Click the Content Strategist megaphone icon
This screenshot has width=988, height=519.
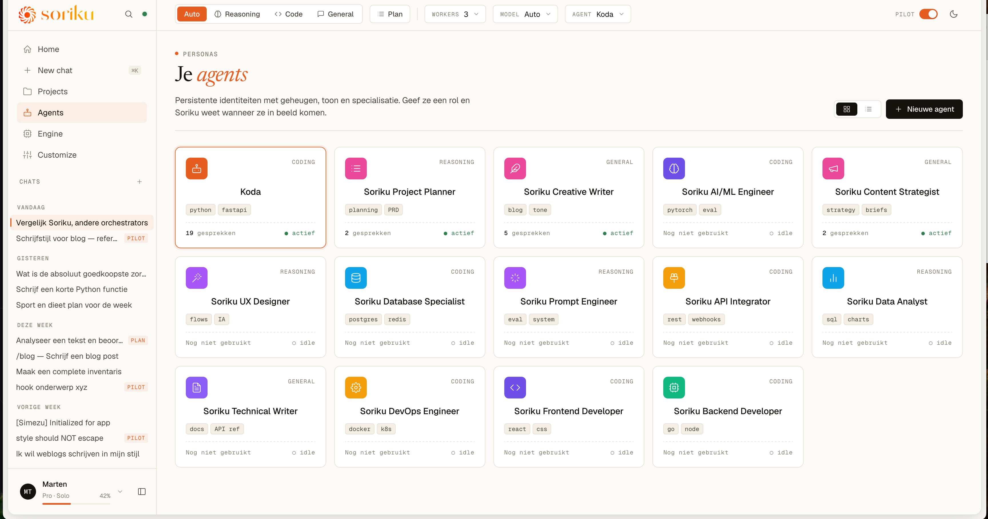(x=833, y=168)
